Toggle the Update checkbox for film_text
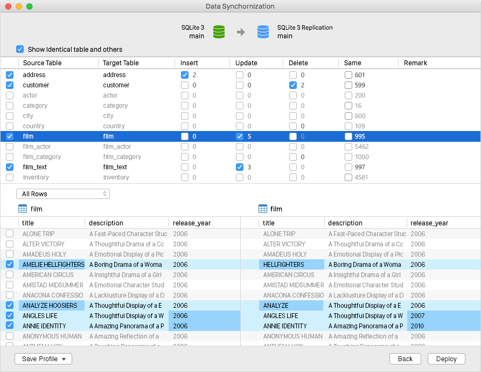481x372 pixels. pyautogui.click(x=240, y=167)
